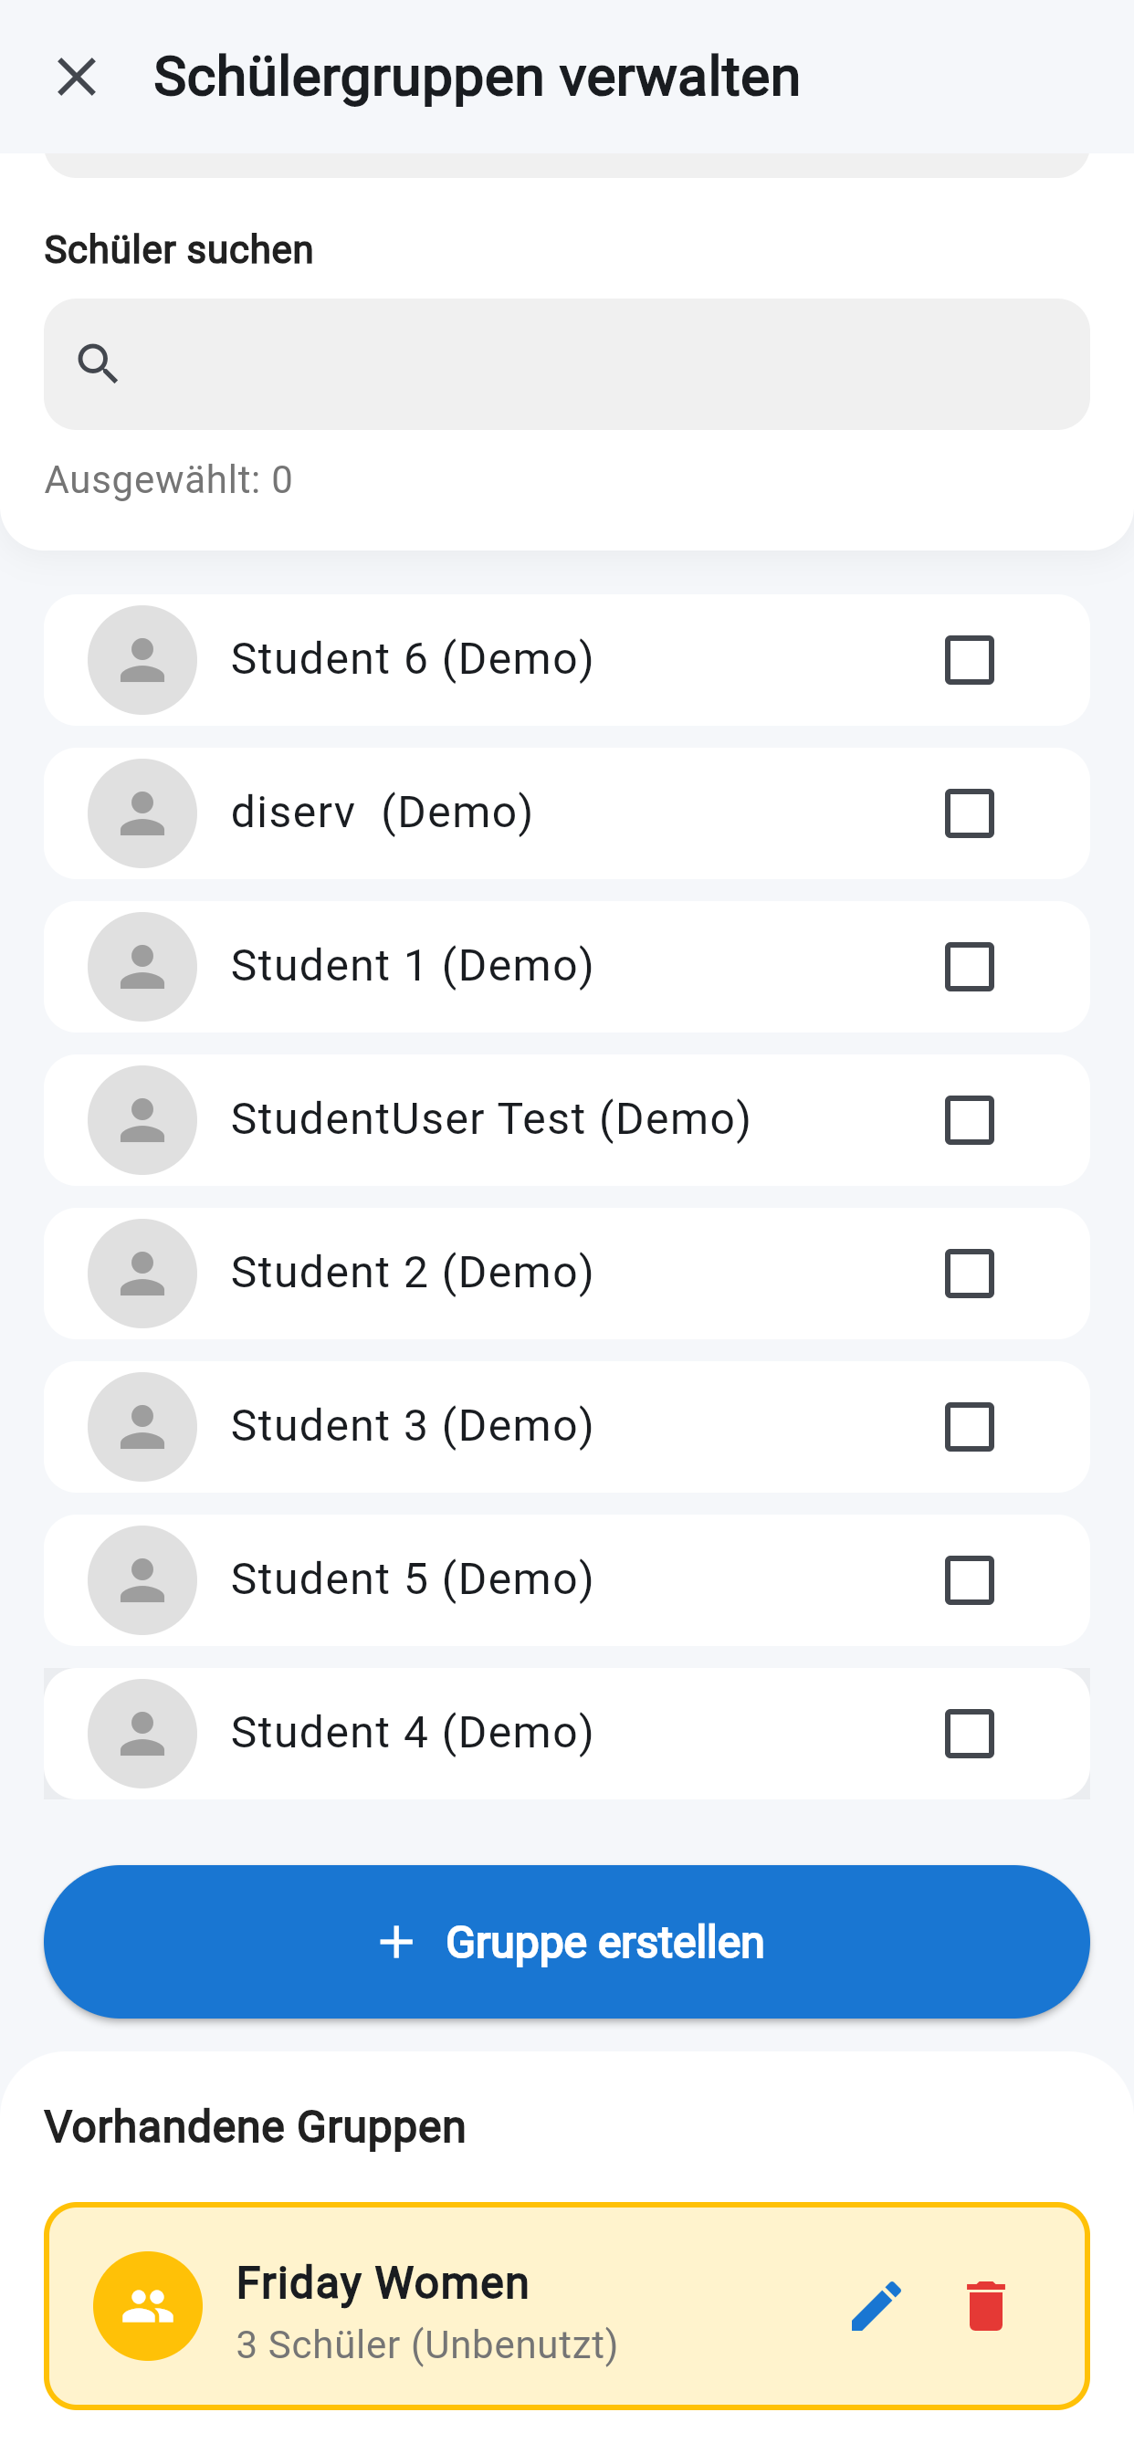
Task: Select the Student 4 (Demo) checkbox
Action: [x=968, y=1734]
